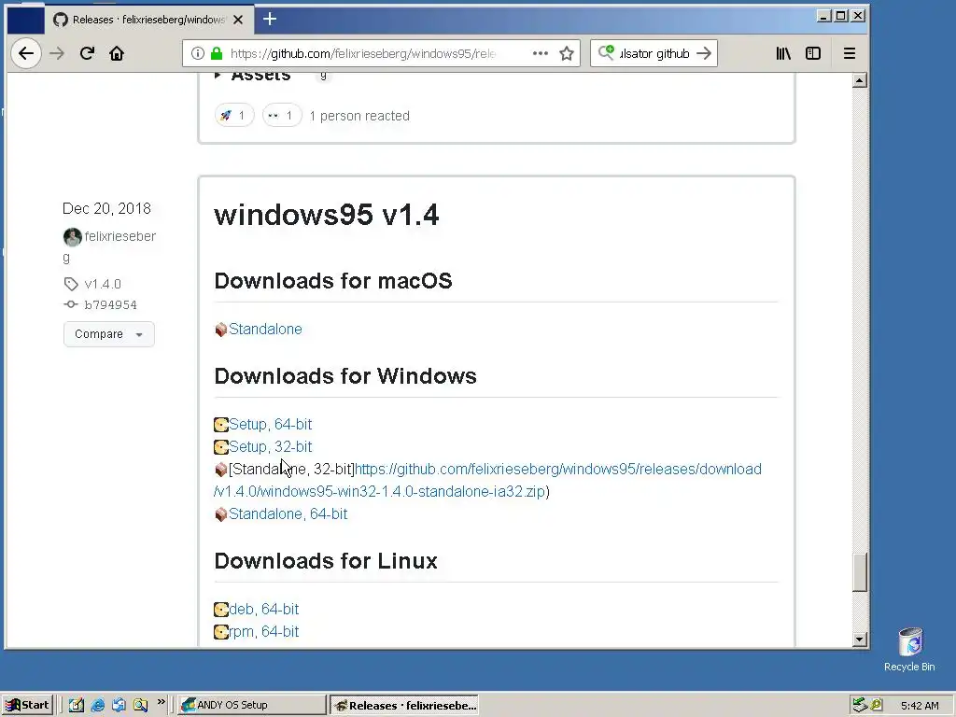Viewport: 956px width, 717px height.
Task: Reload the current GitHub page
Action: point(87,53)
